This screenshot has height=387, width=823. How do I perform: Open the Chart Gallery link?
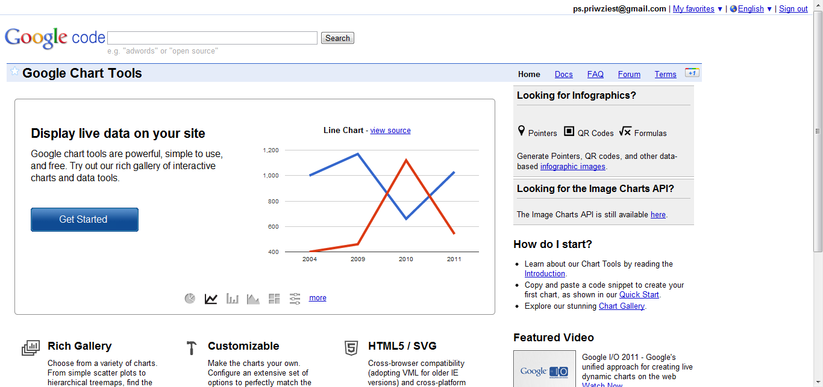622,306
